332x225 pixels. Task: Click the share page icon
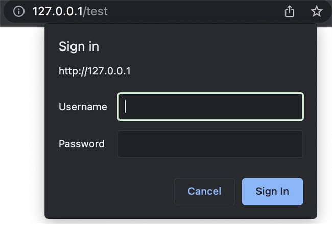(290, 11)
